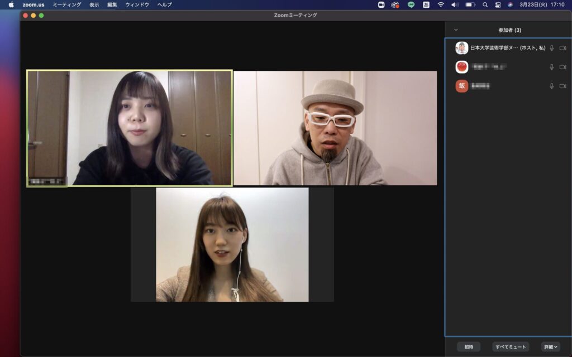Image resolution: width=572 pixels, height=357 pixels.
Task: Open the LINE icon in the menu bar
Action: (411, 4)
